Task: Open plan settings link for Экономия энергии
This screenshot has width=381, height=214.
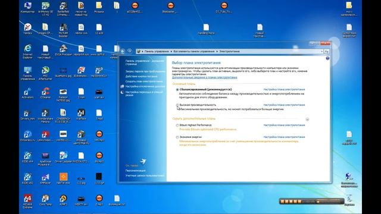Action: click(x=284, y=137)
